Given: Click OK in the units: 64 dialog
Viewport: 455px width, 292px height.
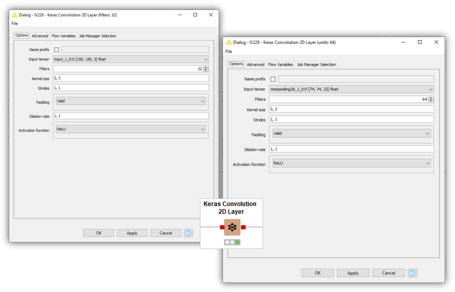Looking at the screenshot, I should 318,273.
